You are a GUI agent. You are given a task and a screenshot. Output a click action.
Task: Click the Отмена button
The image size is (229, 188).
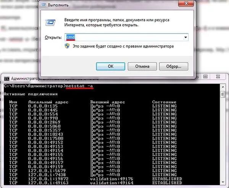click(x=142, y=66)
